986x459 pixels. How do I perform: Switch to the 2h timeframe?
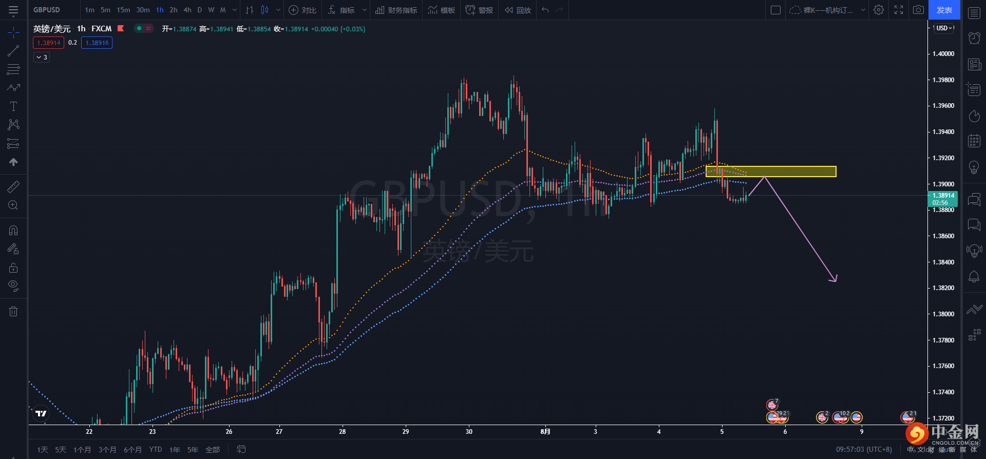coord(174,10)
